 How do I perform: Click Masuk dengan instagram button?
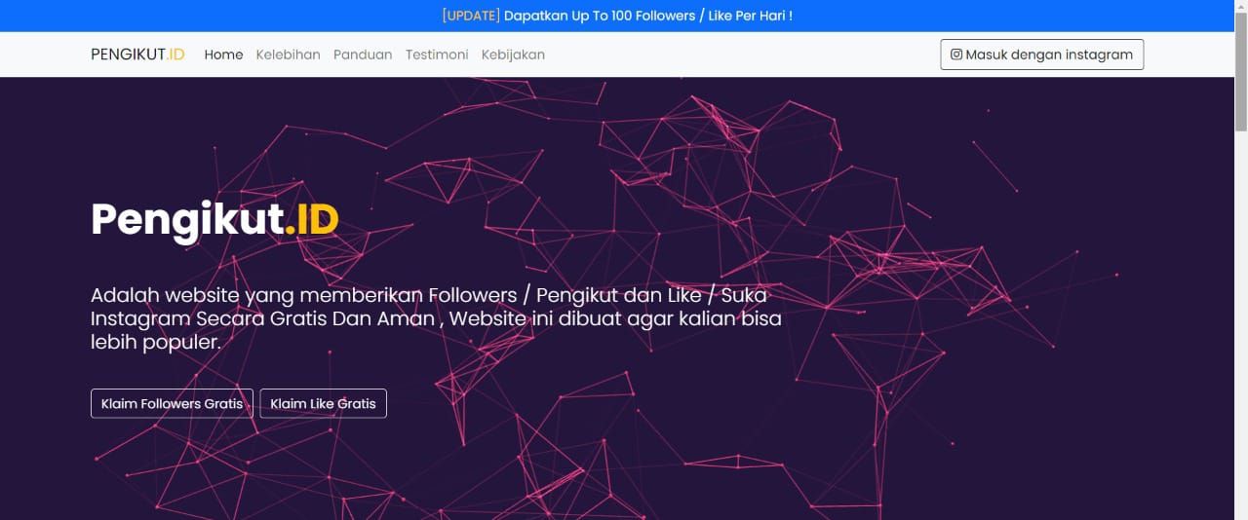coord(1041,55)
